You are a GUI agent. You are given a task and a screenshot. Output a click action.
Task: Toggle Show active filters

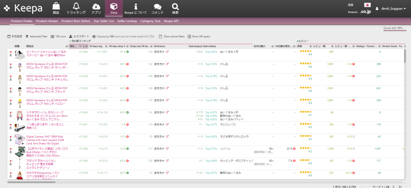pos(172,36)
